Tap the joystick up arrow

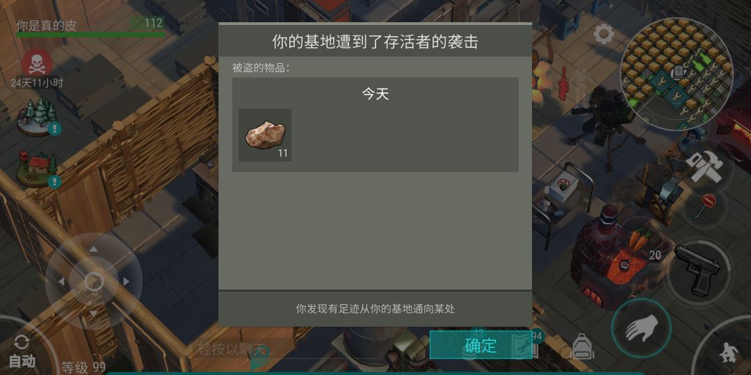[94, 249]
